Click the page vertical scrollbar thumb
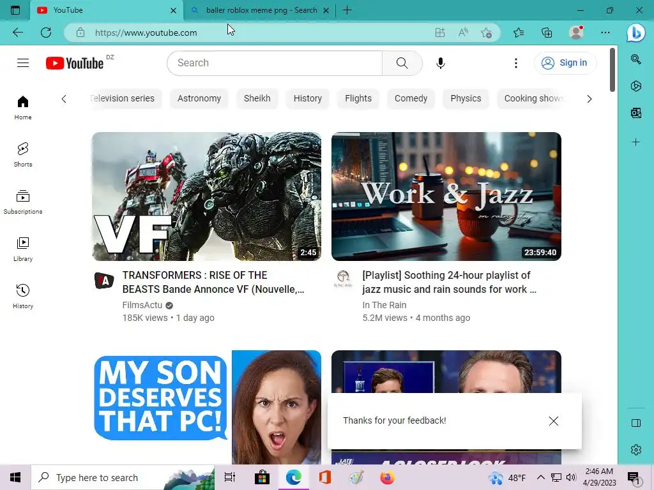This screenshot has height=490, width=654. point(612,70)
